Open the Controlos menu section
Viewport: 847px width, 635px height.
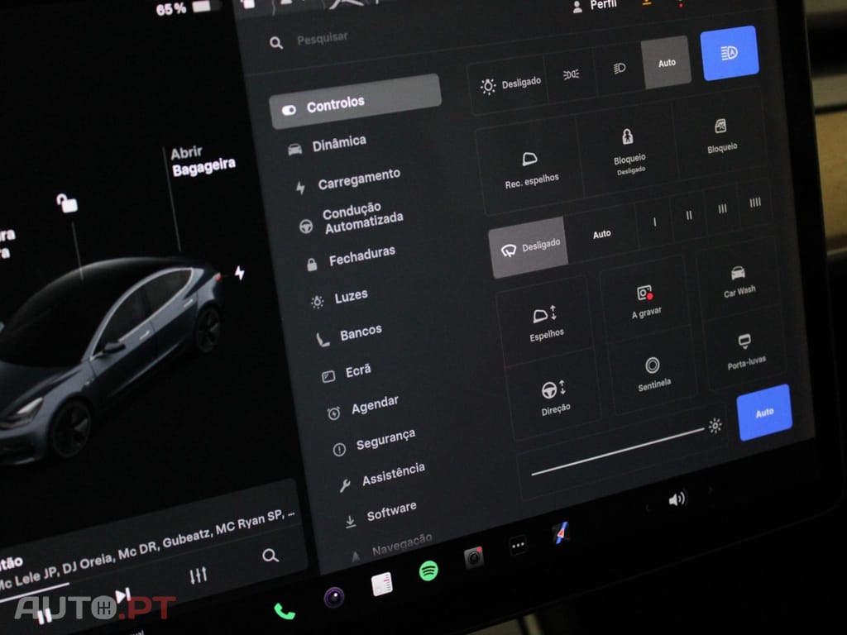pos(355,102)
